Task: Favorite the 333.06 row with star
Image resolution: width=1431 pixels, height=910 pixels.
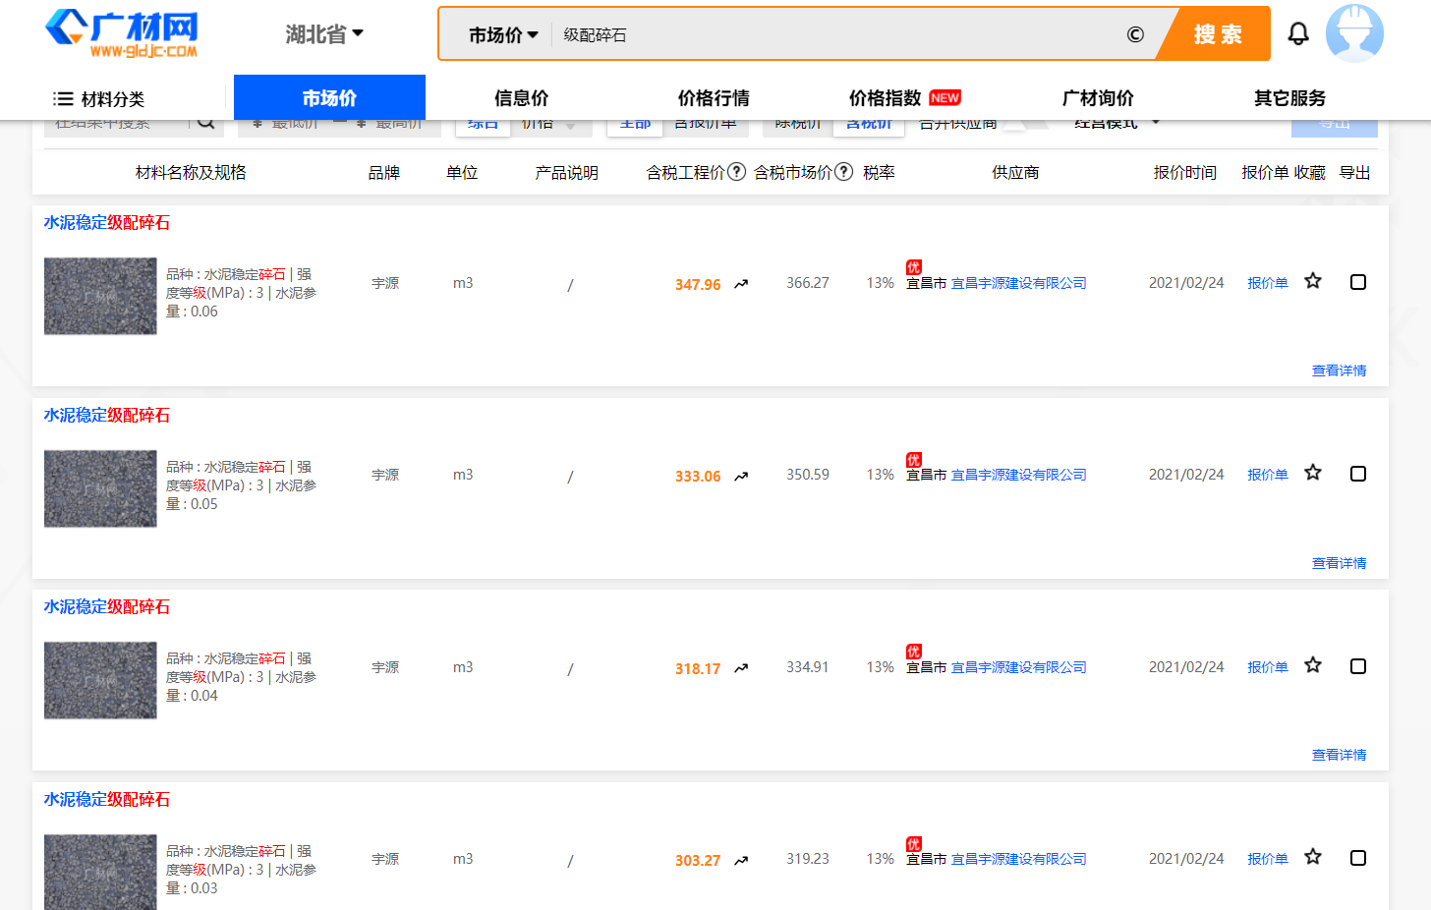Action: [1313, 473]
